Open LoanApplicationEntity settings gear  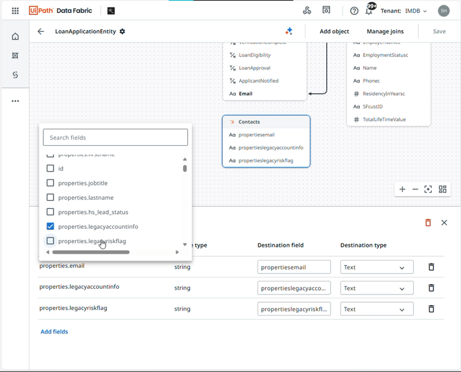[122, 32]
